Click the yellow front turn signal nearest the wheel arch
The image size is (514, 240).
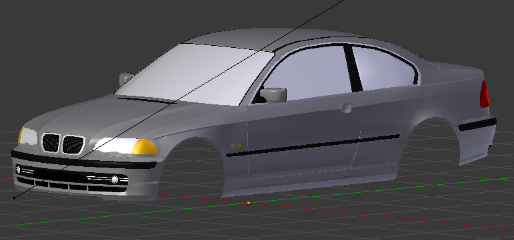(145, 146)
